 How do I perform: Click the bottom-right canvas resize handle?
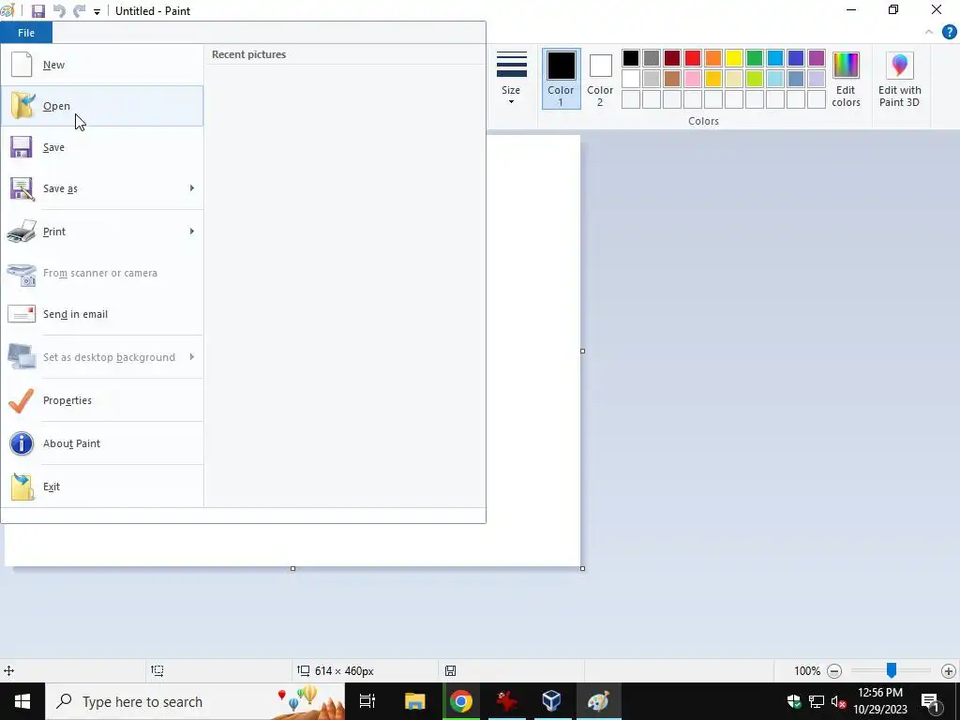(x=582, y=569)
